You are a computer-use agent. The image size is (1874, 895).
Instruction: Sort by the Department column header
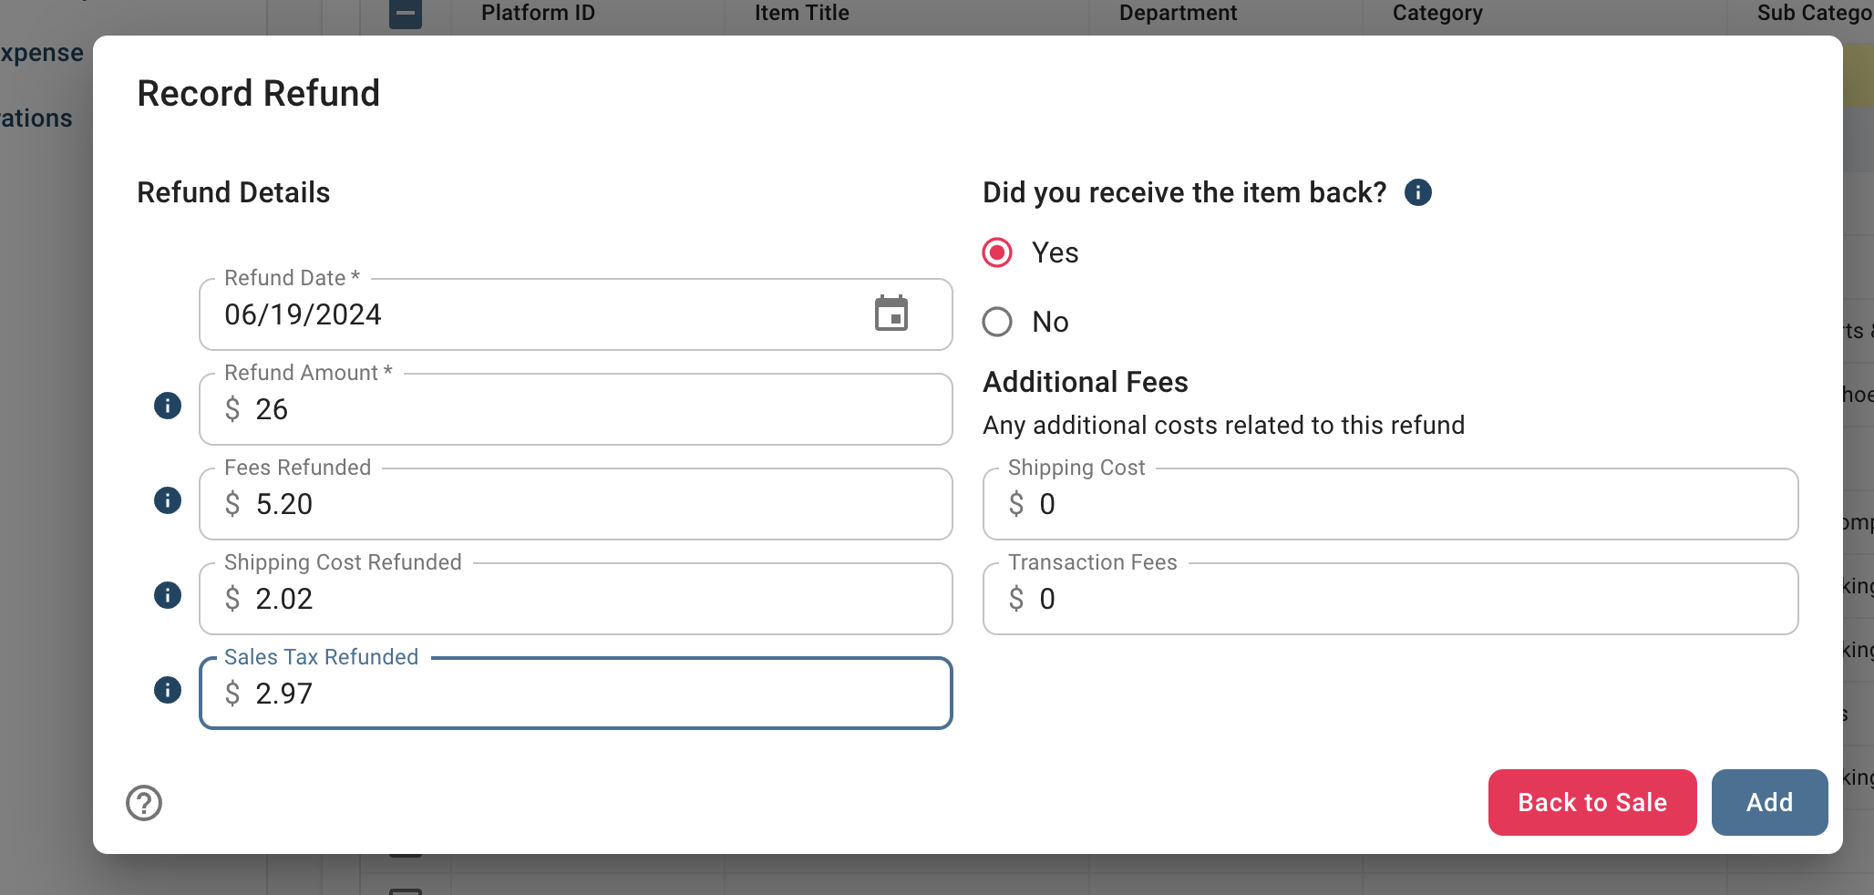[x=1178, y=13]
